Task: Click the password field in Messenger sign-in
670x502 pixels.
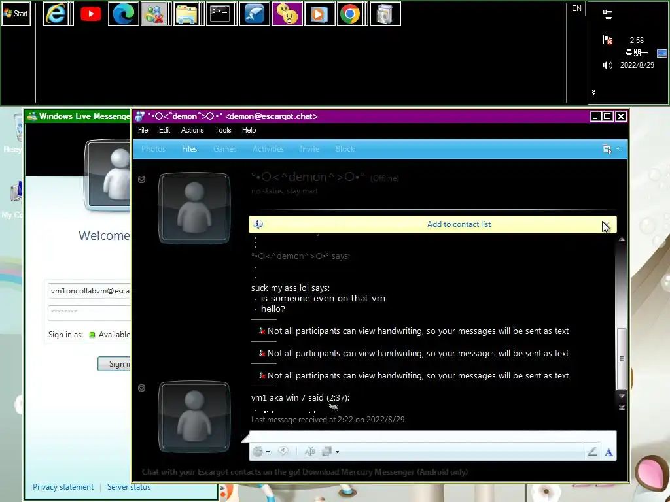Action: 89,312
